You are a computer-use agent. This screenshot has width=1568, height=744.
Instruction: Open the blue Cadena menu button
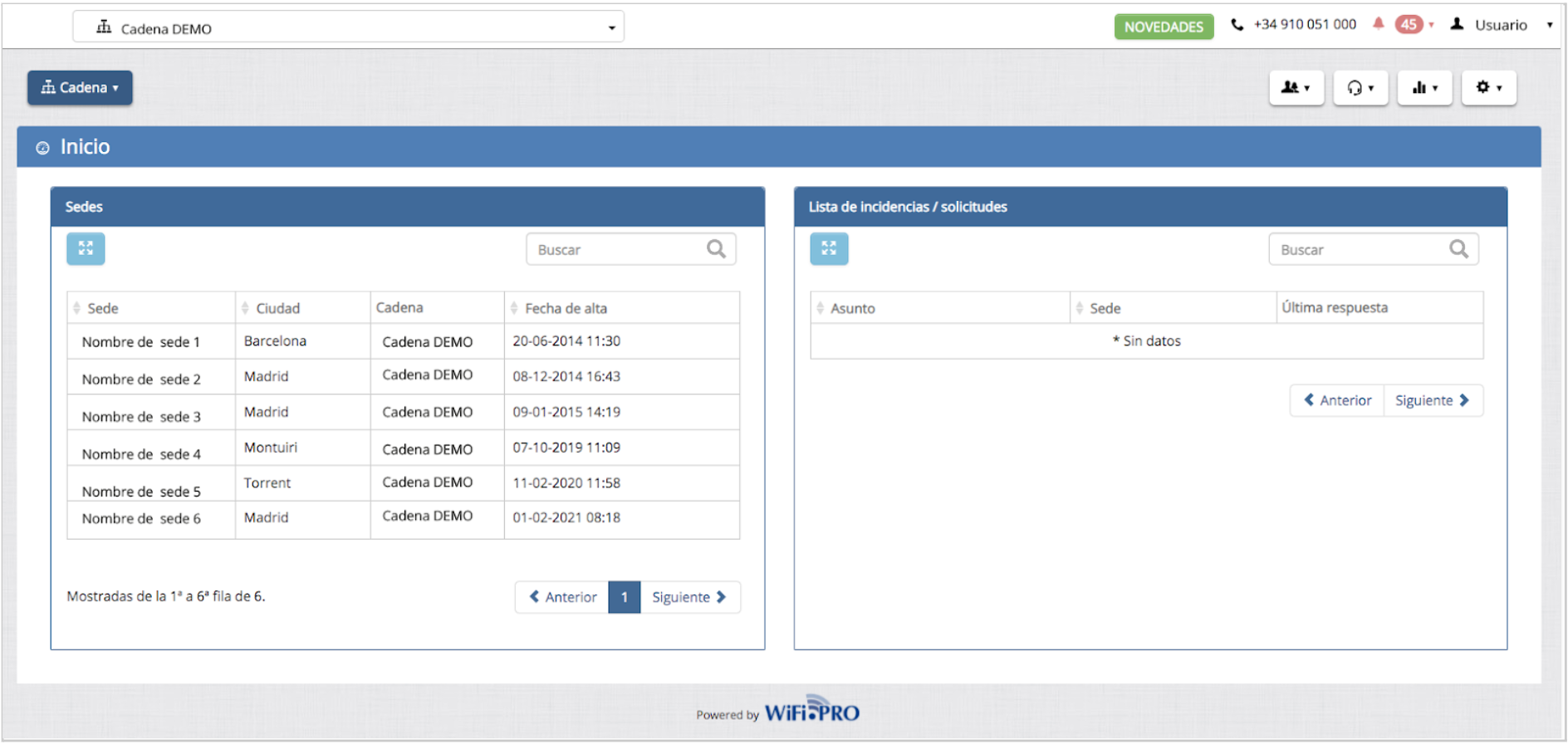80,88
